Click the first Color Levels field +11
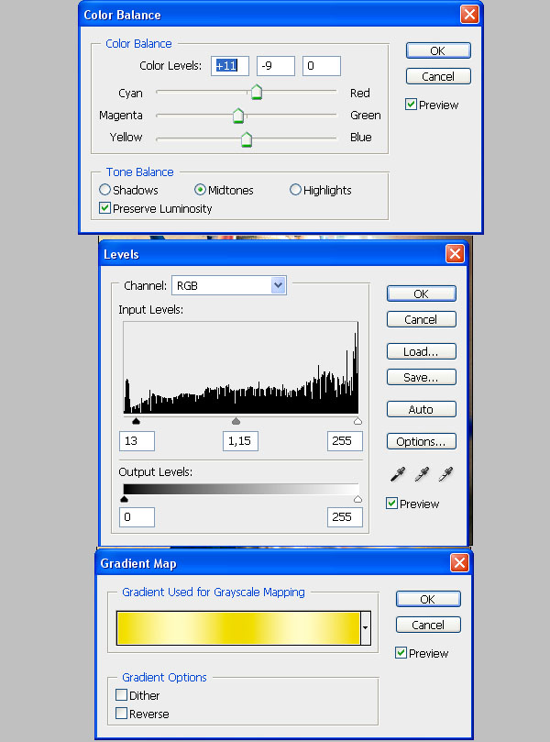The image size is (550, 742). click(230, 66)
